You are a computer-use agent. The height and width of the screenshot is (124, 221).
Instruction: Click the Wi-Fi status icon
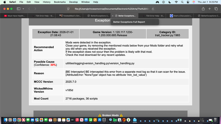(x=176, y=2)
